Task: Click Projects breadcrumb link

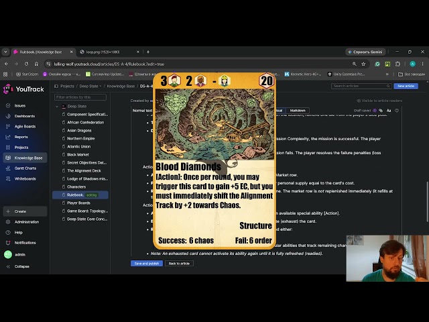Action: coord(67,86)
